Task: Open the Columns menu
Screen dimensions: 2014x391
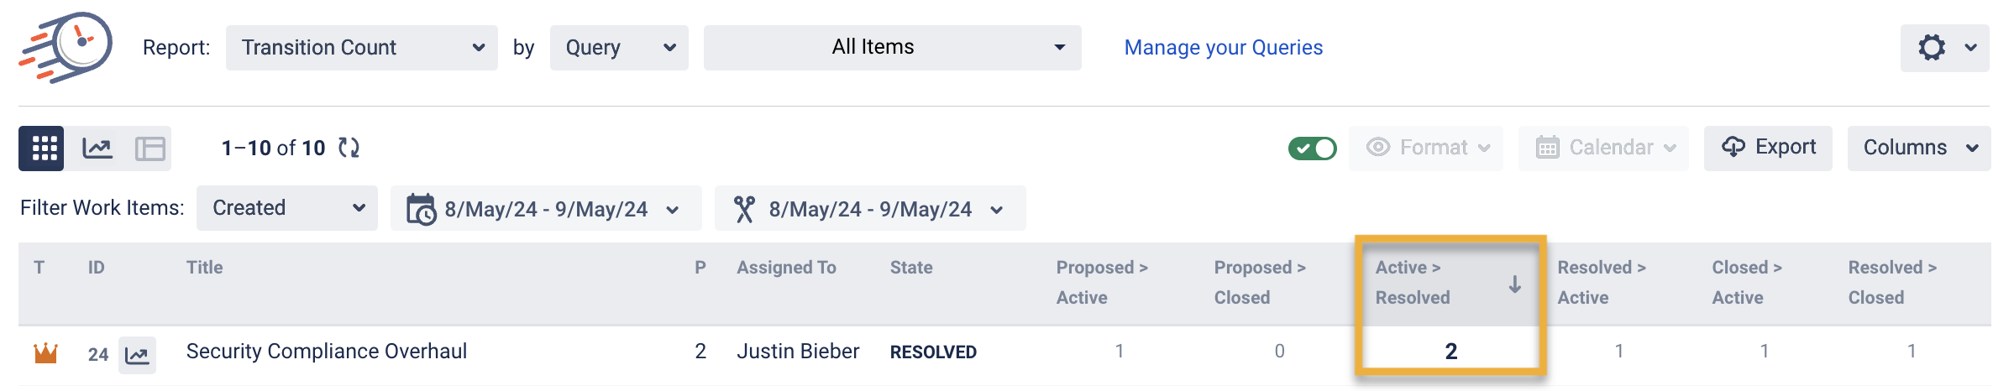Action: click(1918, 149)
